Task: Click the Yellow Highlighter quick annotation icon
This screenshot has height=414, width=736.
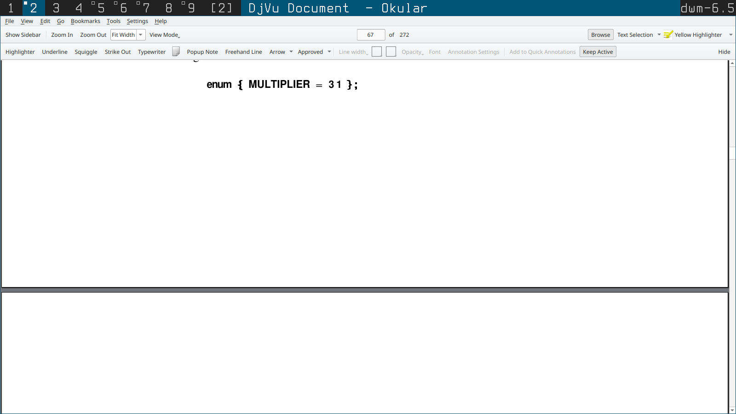Action: coord(668,35)
